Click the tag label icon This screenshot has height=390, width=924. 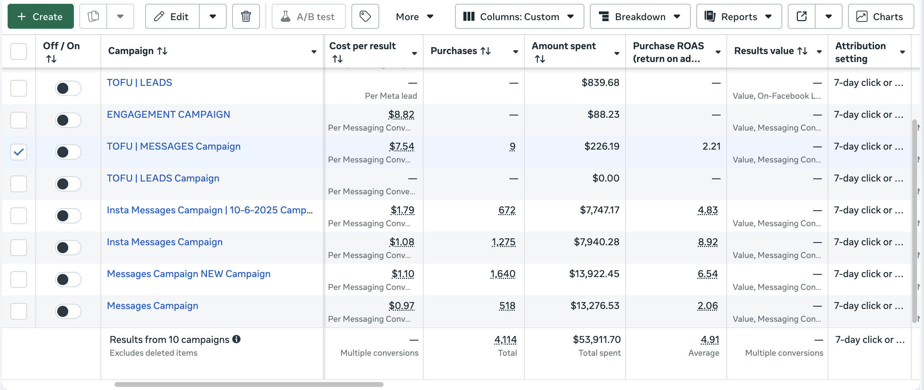365,17
